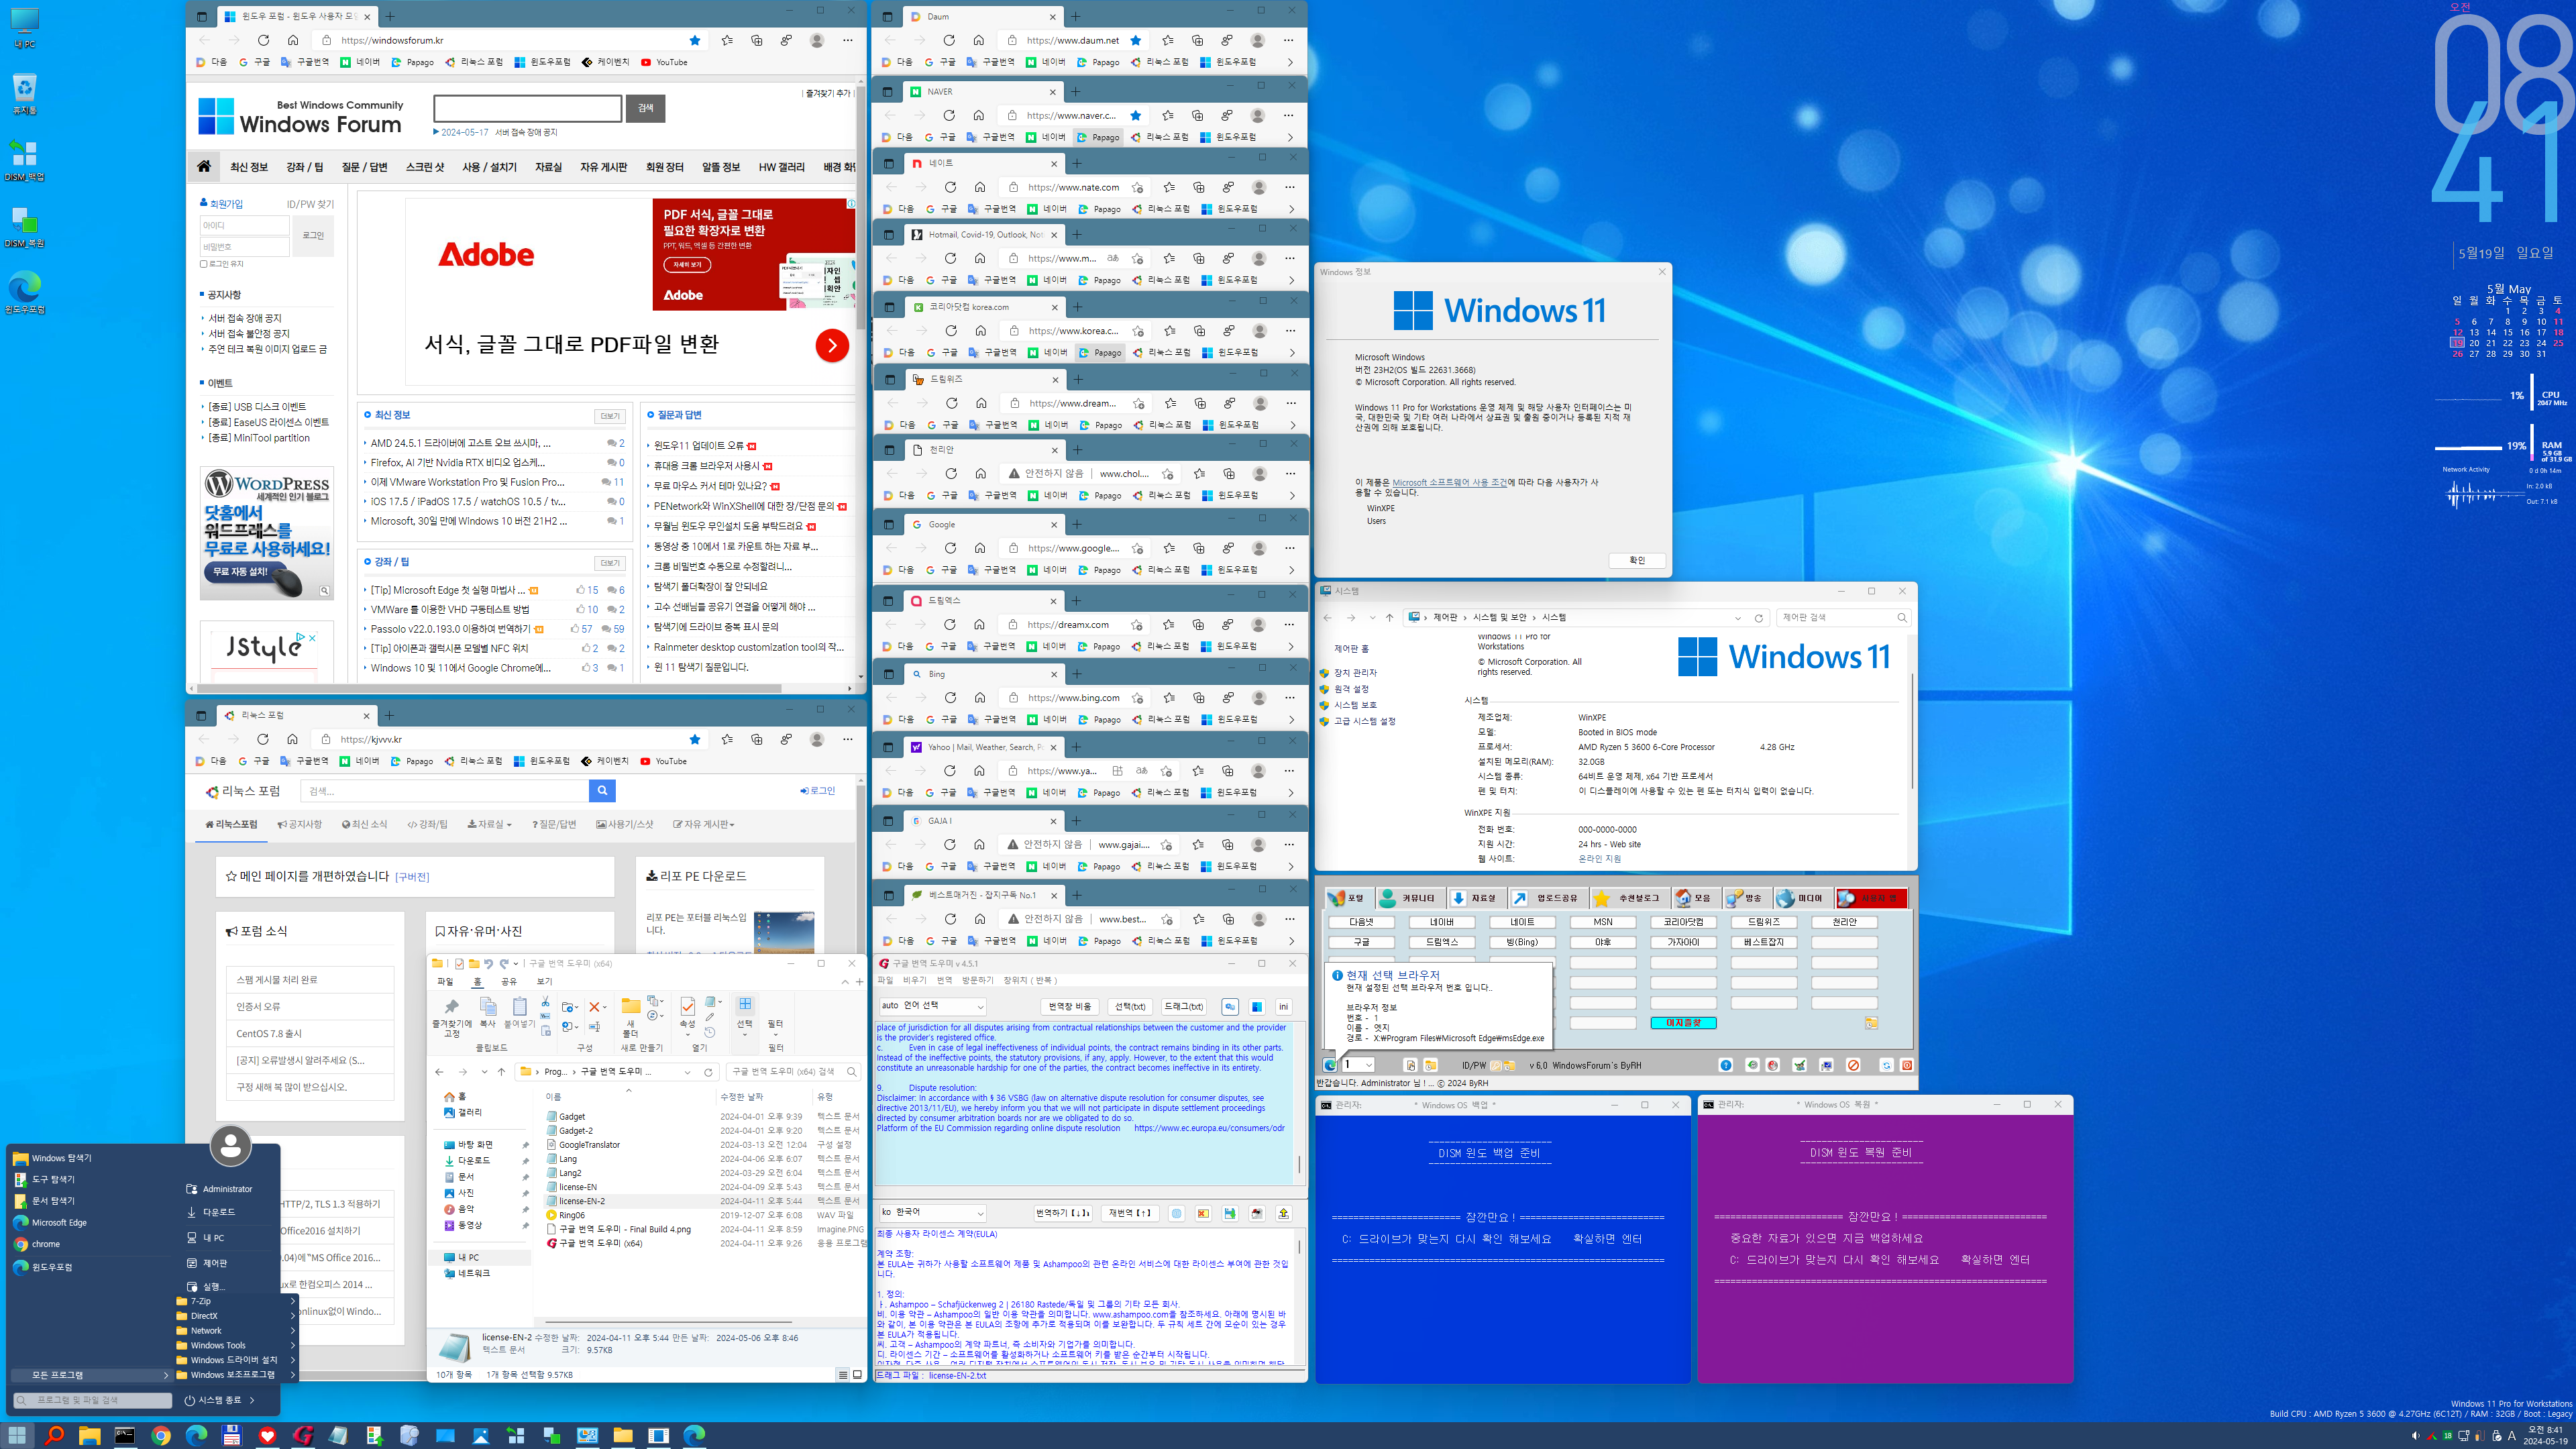Open Chrome from the taskbar
This screenshot has width=2576, height=1449.
point(160,1435)
